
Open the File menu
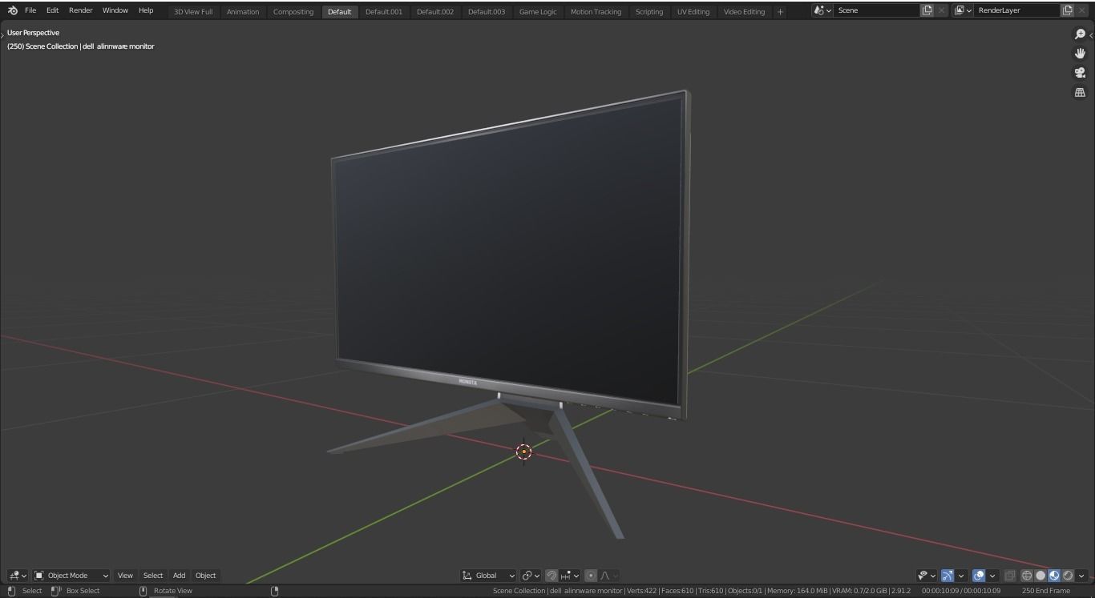(x=30, y=10)
